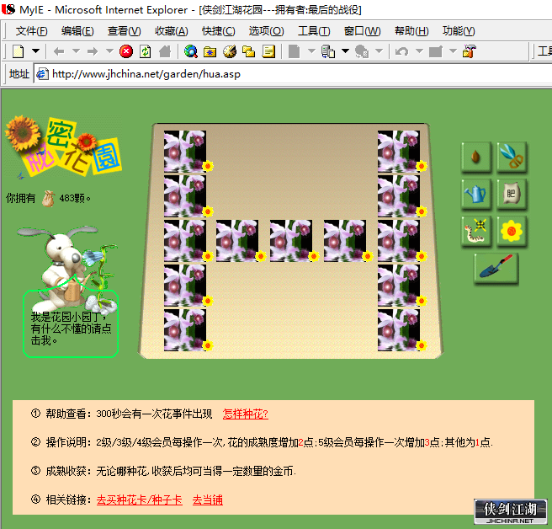This screenshot has width=552, height=529.
Task: Click the hammer tools icon
Action: tap(470, 51)
